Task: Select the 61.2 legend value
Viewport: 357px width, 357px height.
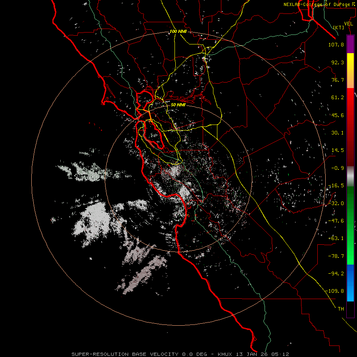Action: pos(338,98)
